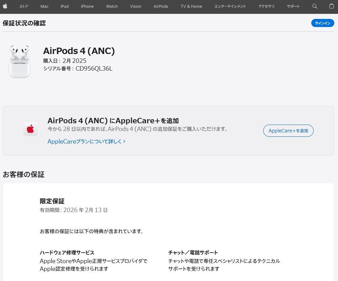Click the 保証状況の確認 page heading
Image resolution: width=338 pixels, height=281 pixels.
(x=24, y=23)
